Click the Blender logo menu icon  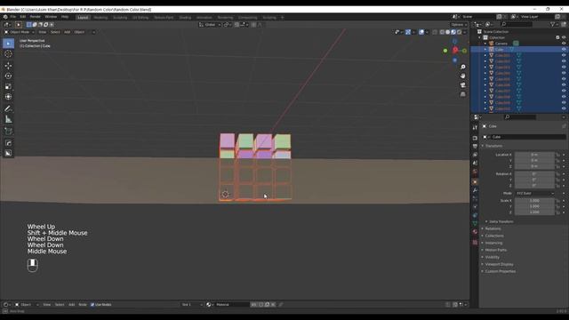coord(5,17)
